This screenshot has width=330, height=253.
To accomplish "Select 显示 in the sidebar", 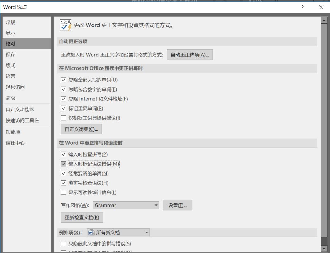I will tap(27, 33).
